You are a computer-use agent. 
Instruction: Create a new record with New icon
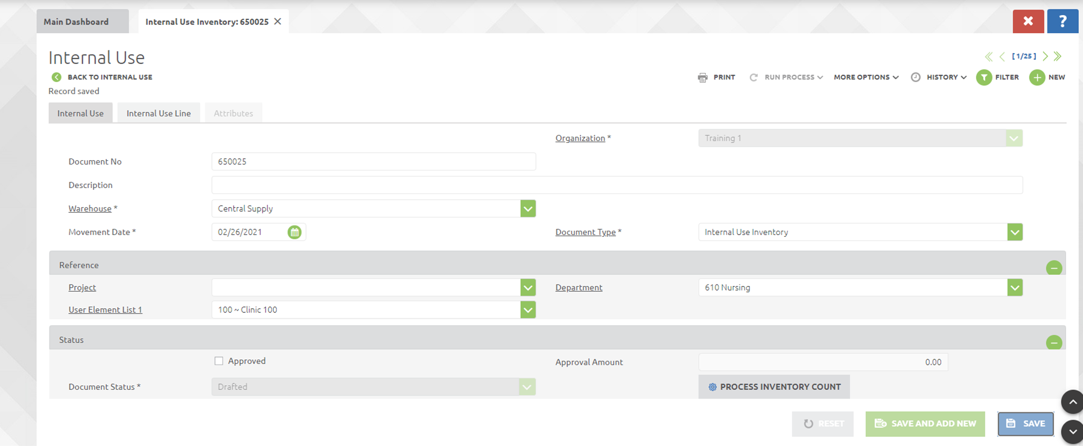(1037, 77)
